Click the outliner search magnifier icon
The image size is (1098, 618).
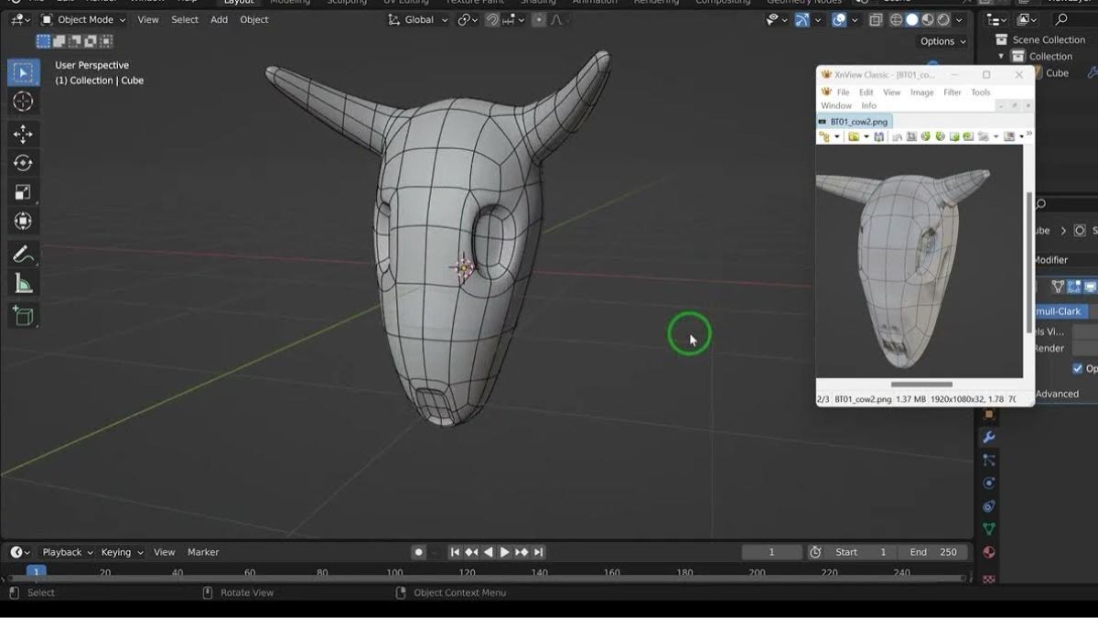coord(1061,19)
